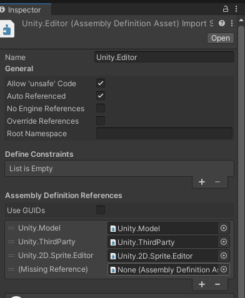Open object picker for Unity.ThirdParty reference
The height and width of the screenshot is (298, 245).
pyautogui.click(x=224, y=242)
